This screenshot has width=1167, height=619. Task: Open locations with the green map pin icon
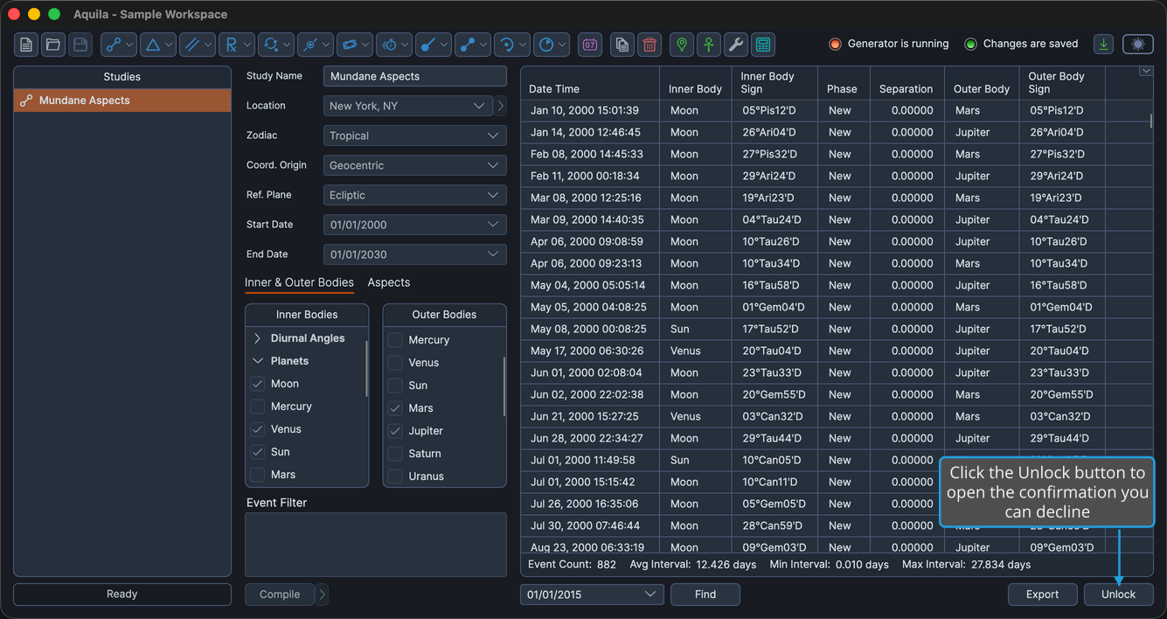(682, 45)
